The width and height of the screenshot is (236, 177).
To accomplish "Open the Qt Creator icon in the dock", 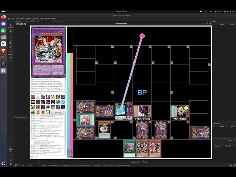I will [3, 31].
